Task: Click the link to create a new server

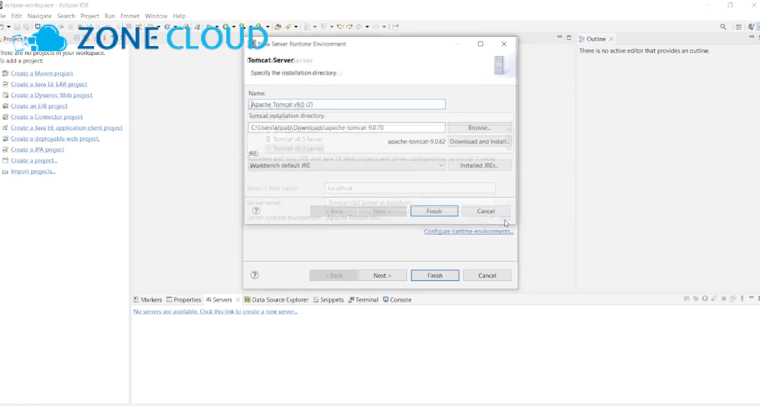Action: [x=216, y=311]
